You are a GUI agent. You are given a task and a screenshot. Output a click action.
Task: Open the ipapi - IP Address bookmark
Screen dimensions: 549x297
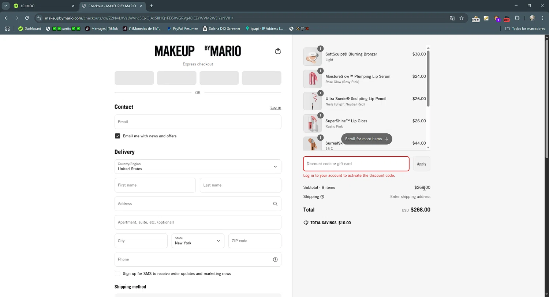pos(264,28)
